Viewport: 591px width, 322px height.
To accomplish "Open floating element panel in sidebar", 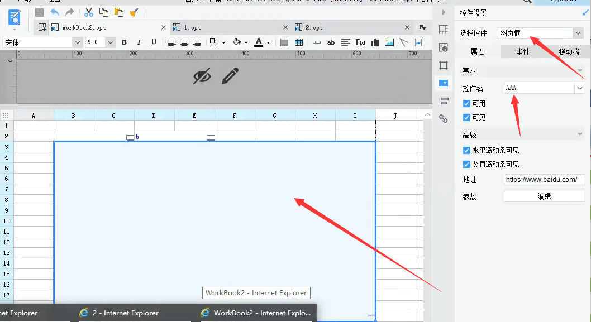I will 444,65.
